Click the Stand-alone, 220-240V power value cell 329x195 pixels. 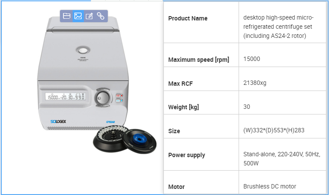(282, 155)
